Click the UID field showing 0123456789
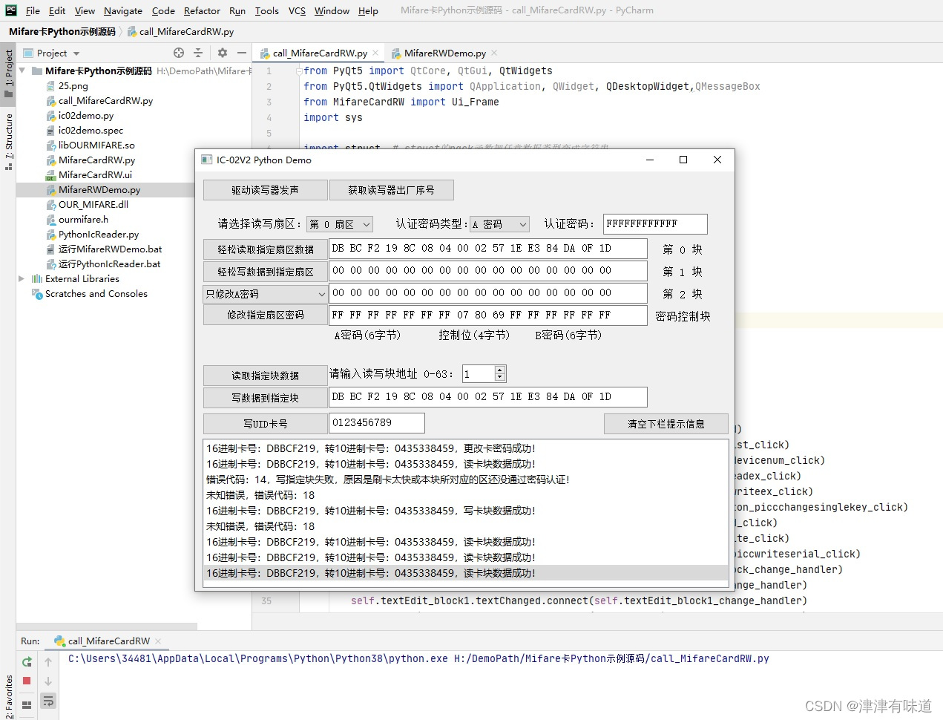The image size is (943, 720). coord(377,423)
